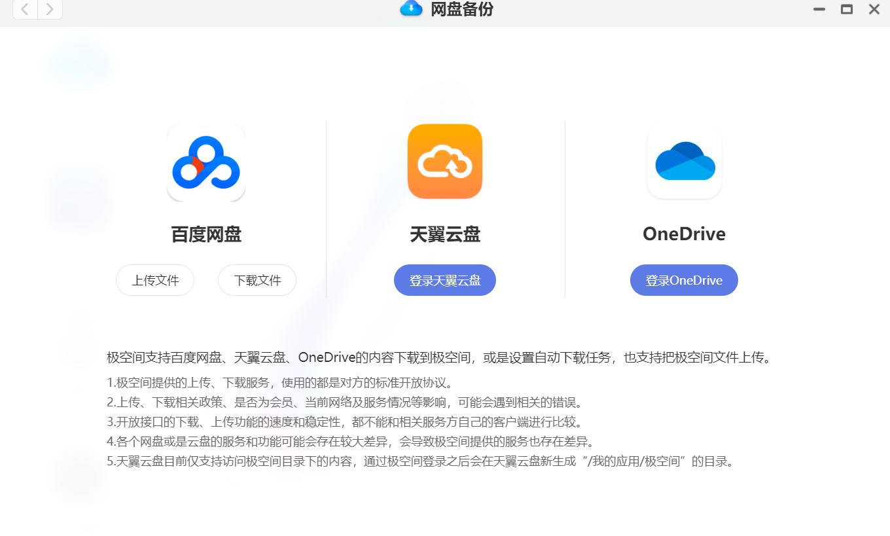Select the orange 天翼云盘 cloud icon
This screenshot has width=890, height=536.
[x=444, y=162]
